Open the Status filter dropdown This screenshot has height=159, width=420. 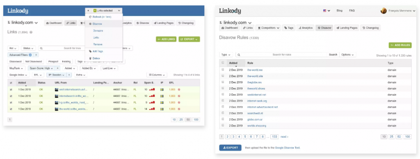coord(28,48)
